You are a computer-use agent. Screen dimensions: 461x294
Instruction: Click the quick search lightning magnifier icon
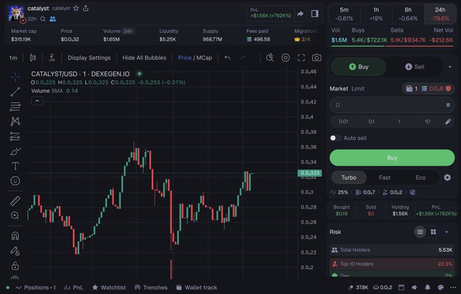click(270, 58)
